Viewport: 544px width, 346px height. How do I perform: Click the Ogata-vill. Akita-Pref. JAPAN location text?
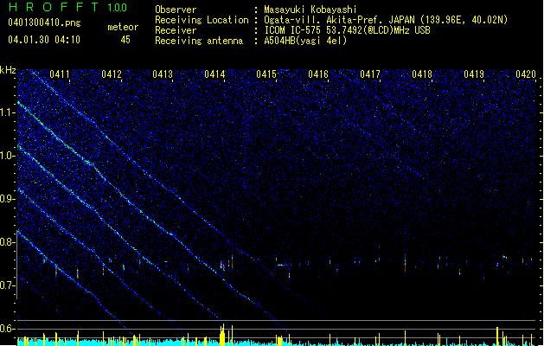pos(386,20)
